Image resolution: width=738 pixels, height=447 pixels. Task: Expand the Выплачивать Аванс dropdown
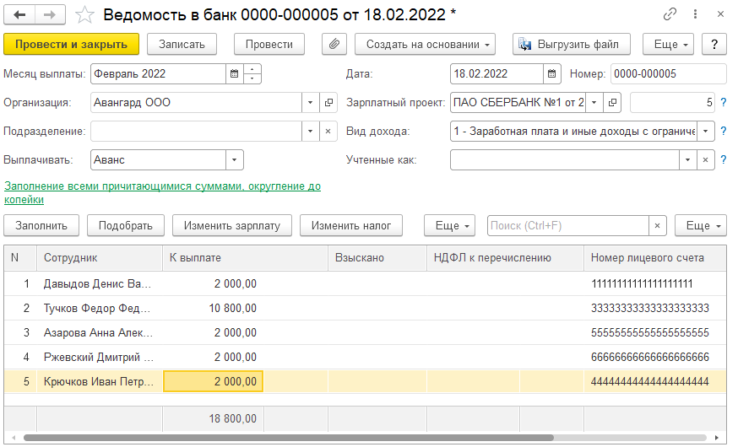(x=235, y=159)
